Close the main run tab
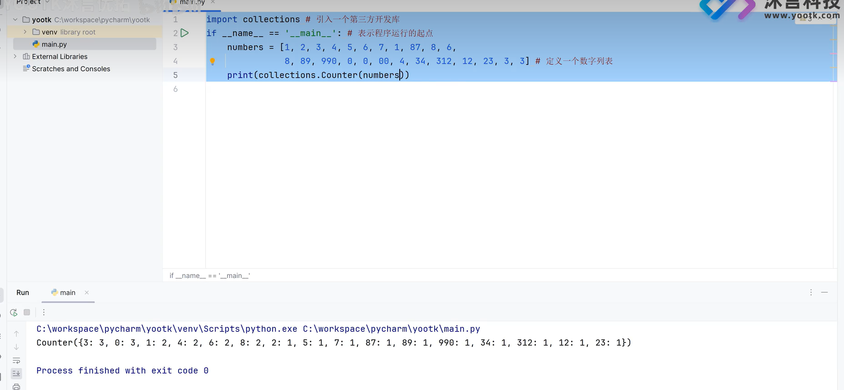Viewport: 844px width, 390px height. coord(87,292)
